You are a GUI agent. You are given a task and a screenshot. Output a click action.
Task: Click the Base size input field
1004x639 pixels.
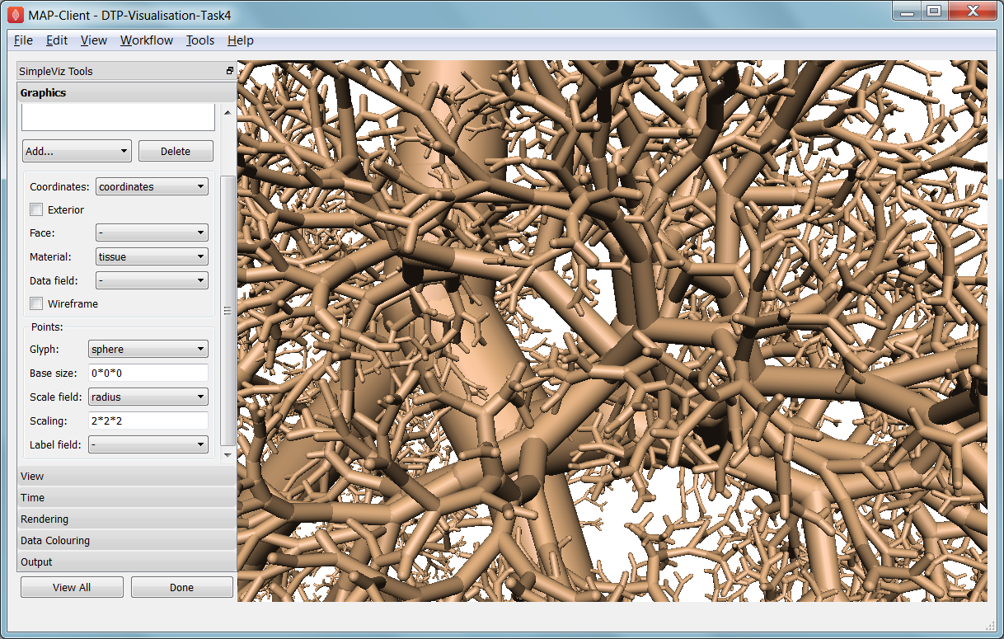148,373
